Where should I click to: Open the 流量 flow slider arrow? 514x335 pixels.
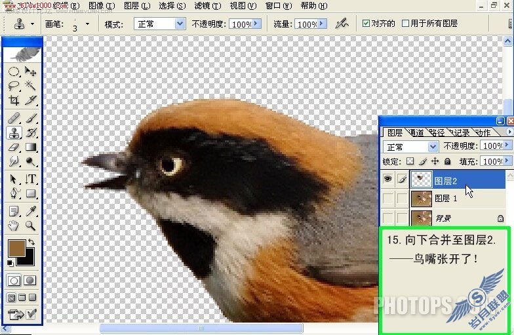[322, 24]
